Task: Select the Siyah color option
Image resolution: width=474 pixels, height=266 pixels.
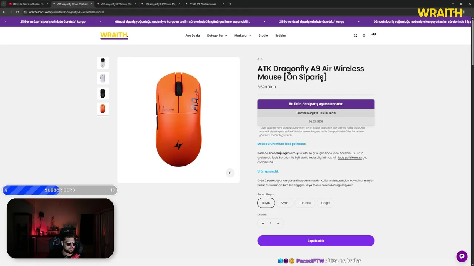Action: click(284, 203)
